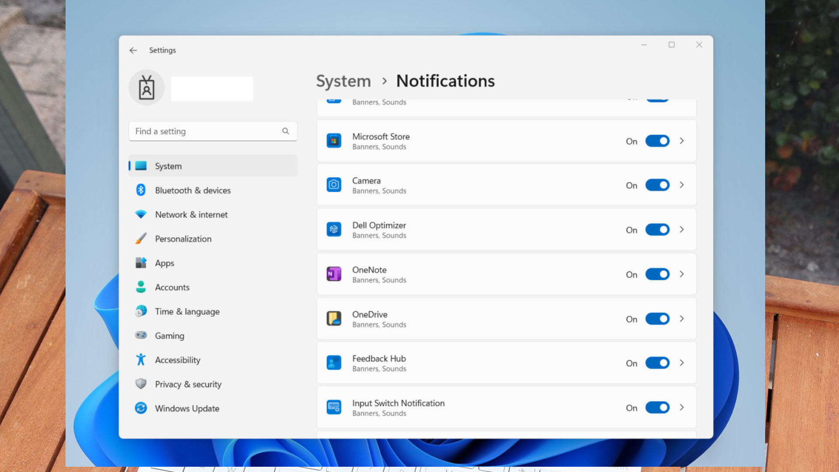Select System in the sidebar
Screen dimensions: 839x472
click(x=213, y=166)
